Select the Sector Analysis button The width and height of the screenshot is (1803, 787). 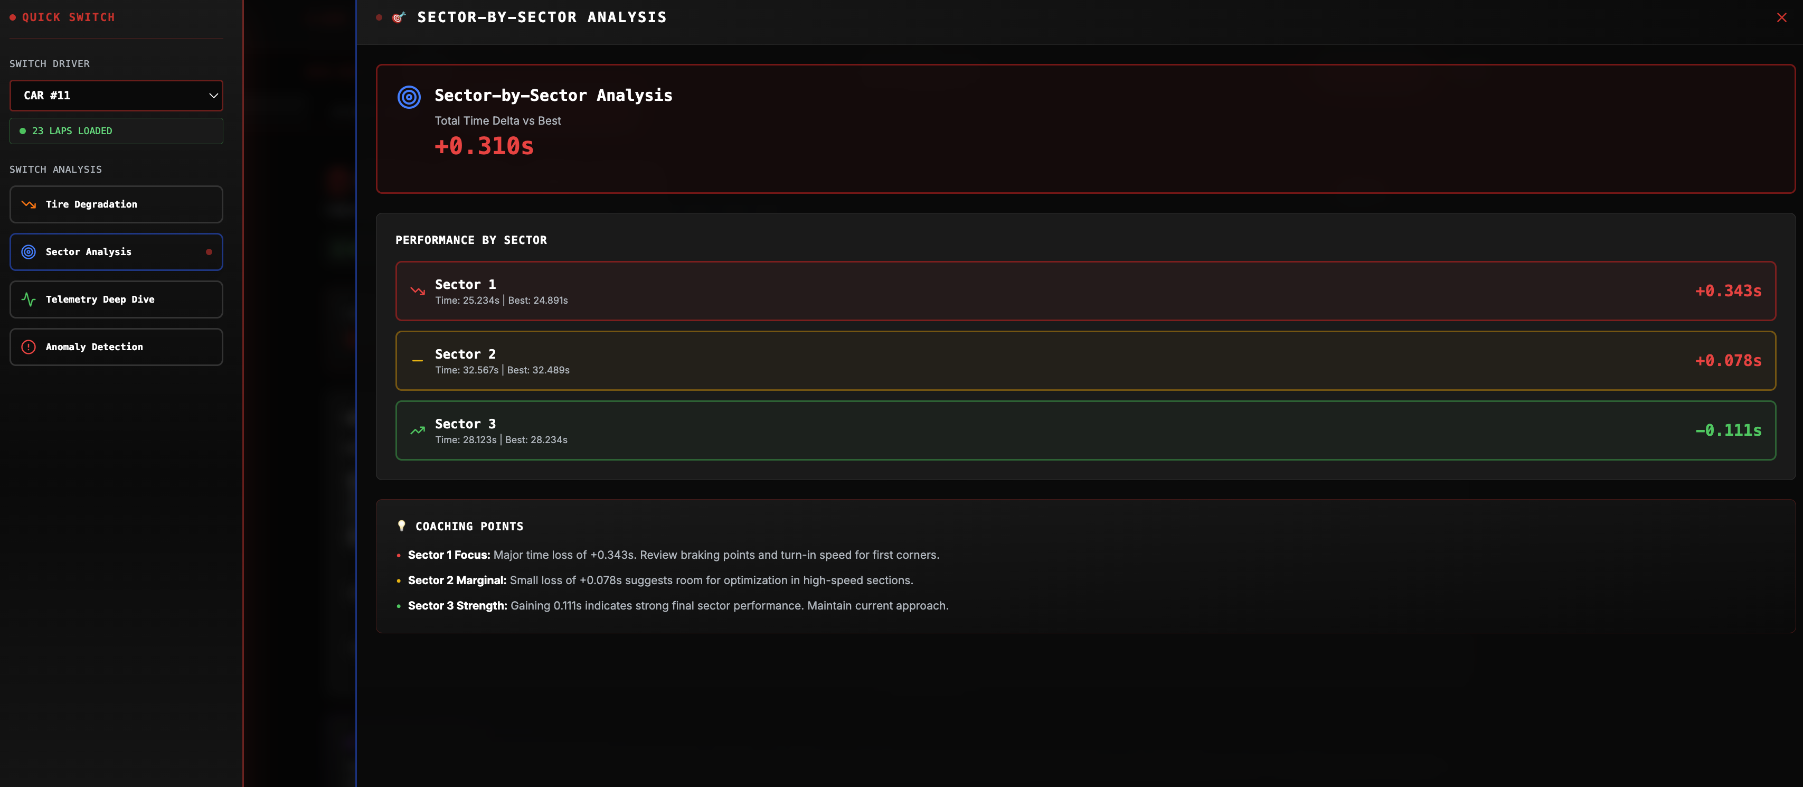(x=116, y=252)
